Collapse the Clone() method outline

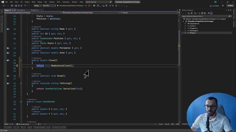(x=21, y=60)
